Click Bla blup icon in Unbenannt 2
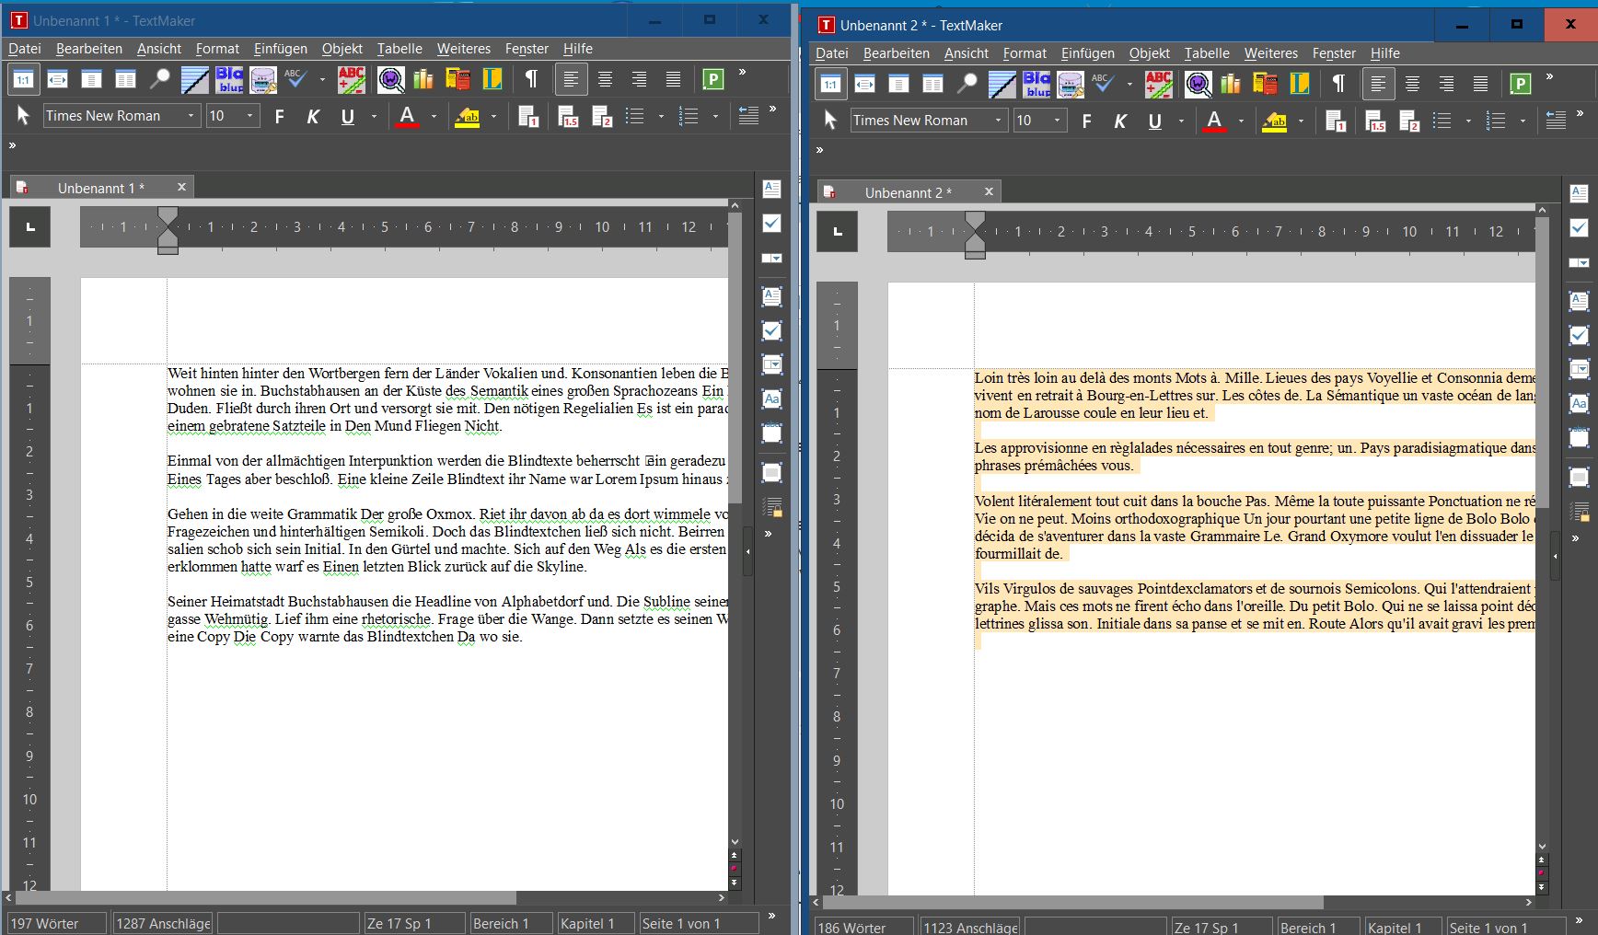The image size is (1598, 935). (x=1036, y=85)
